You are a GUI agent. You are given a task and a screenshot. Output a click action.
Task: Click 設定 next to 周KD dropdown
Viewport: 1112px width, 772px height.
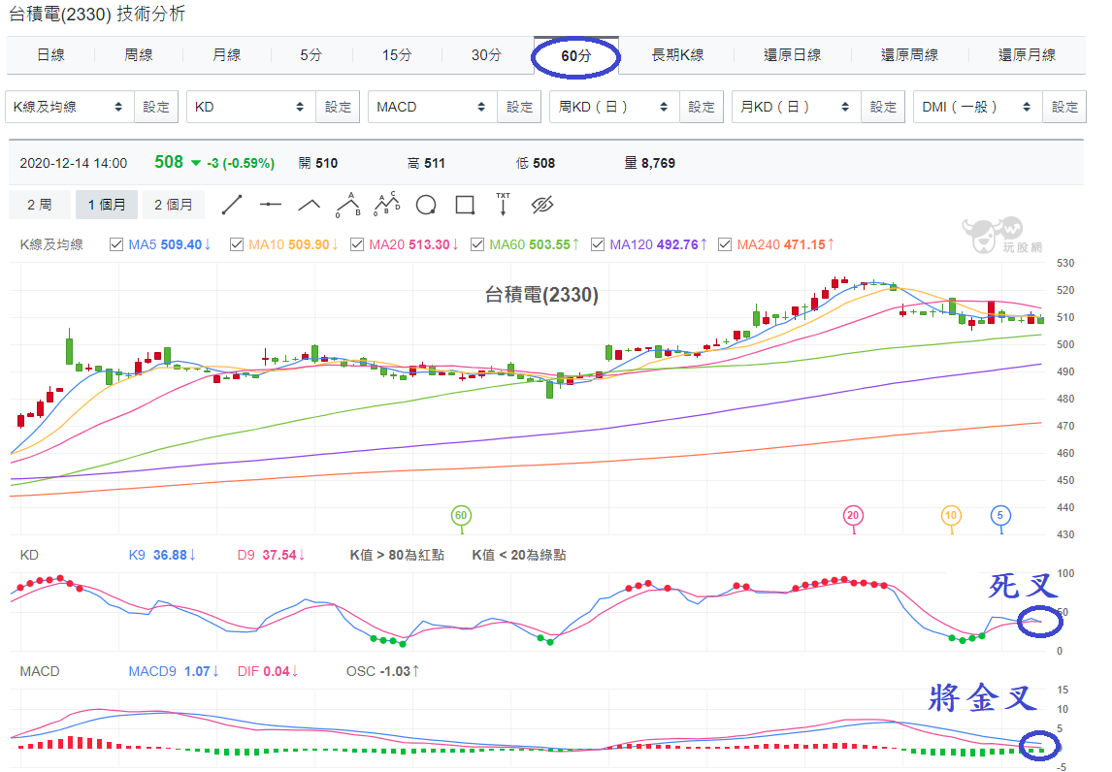coord(702,107)
